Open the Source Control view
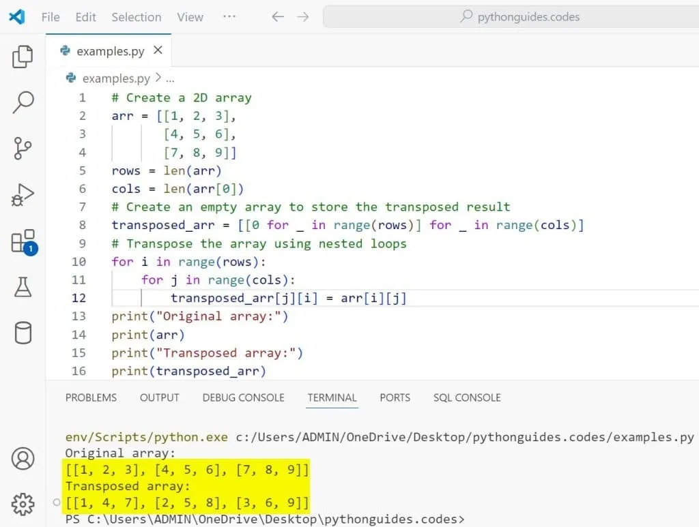 point(23,149)
